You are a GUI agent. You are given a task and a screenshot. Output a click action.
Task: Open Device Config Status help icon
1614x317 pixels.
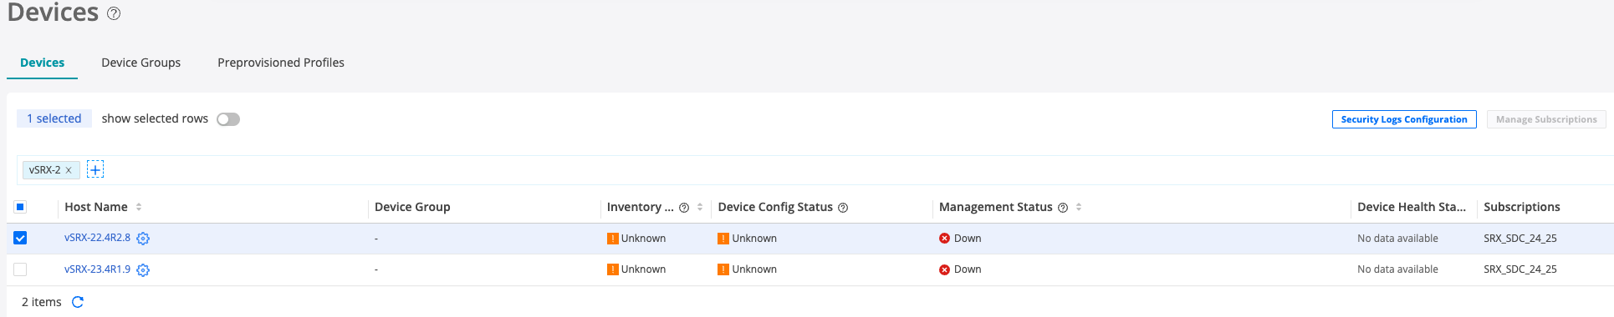coord(843,208)
